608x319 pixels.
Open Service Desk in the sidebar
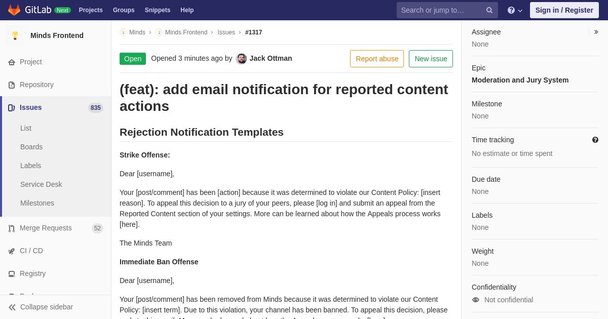pyautogui.click(x=41, y=184)
